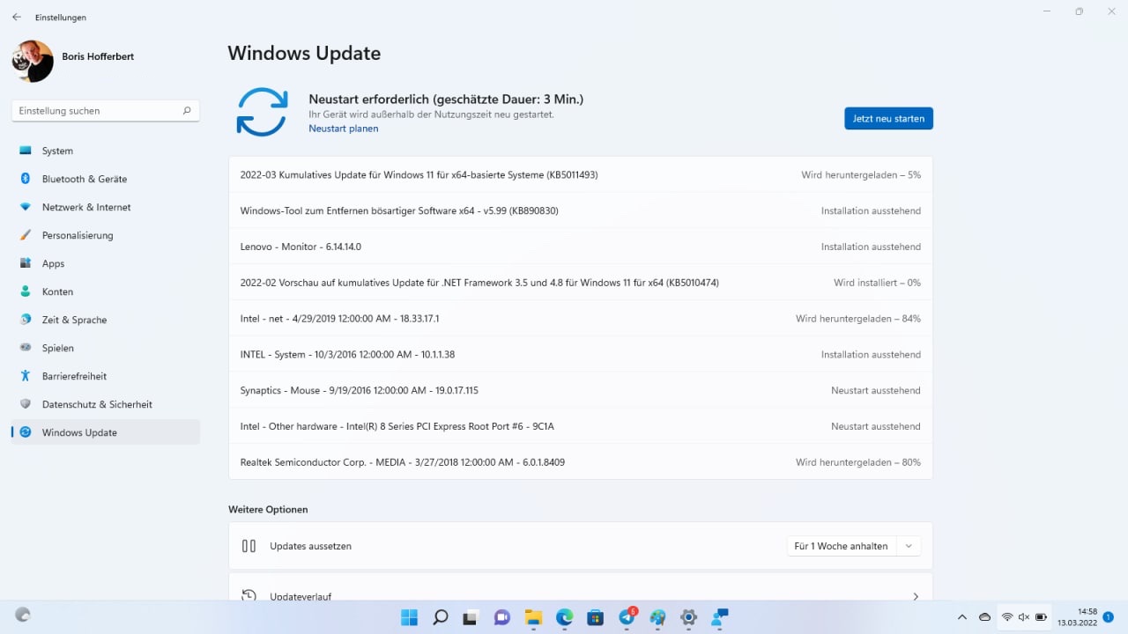This screenshot has height=634, width=1128.
Task: Select Bluetooth & Geräte in the sidebar
Action: pos(85,179)
